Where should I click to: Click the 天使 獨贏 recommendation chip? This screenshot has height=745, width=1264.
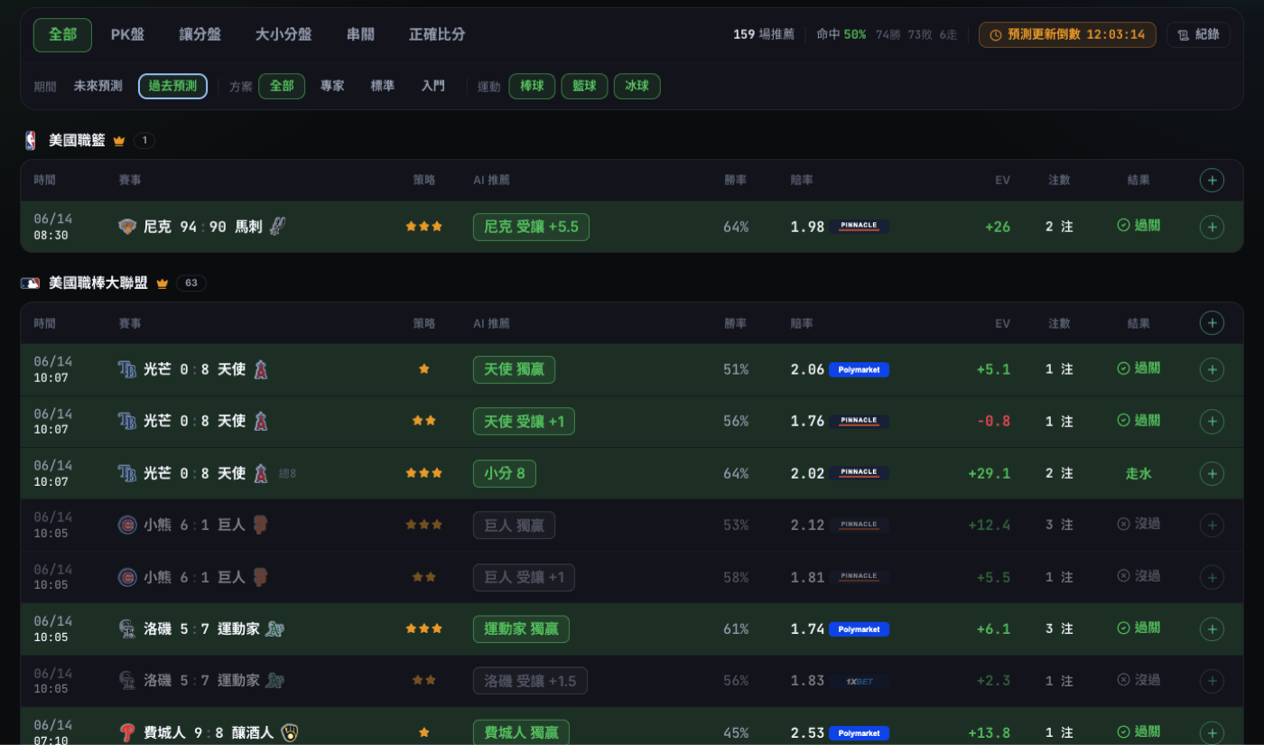pos(514,369)
